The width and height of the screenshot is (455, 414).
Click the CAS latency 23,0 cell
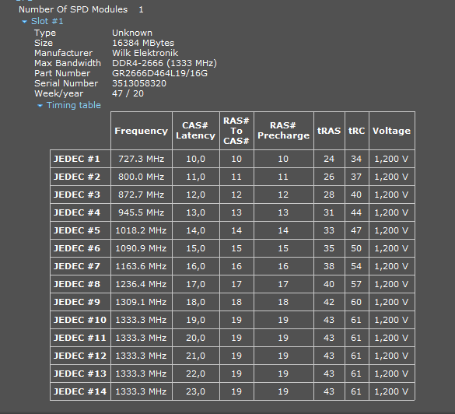tap(195, 391)
